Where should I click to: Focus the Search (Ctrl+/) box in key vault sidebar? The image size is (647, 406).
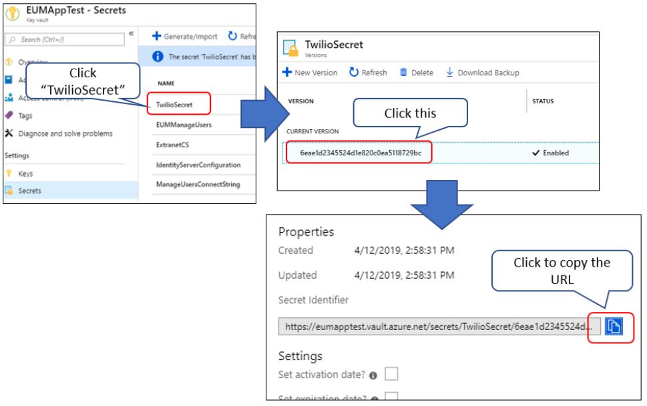pos(65,39)
